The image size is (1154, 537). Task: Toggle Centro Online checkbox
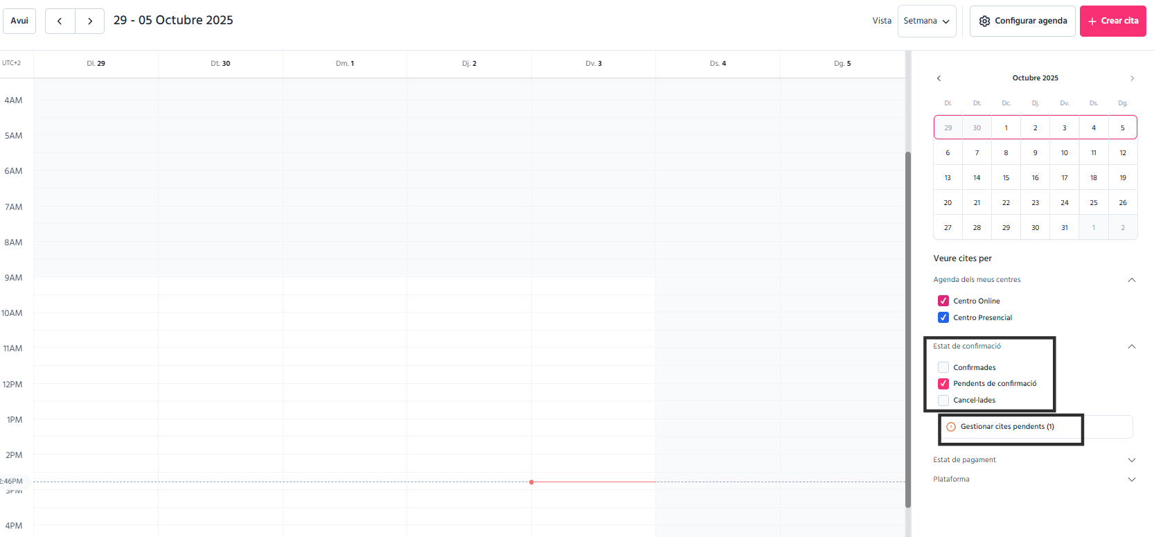943,301
